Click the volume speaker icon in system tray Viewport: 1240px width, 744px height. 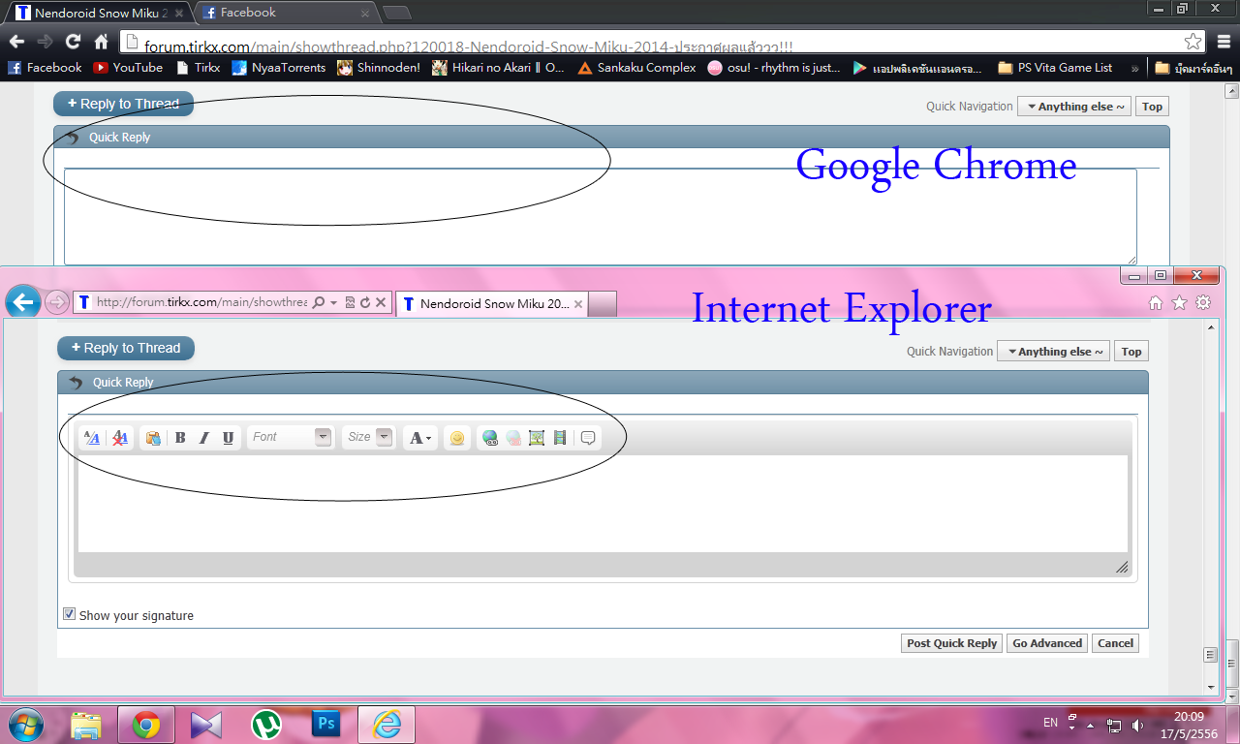(1137, 724)
